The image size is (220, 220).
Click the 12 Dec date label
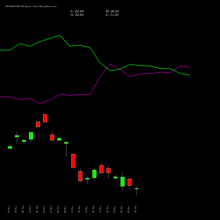(x=79, y=209)
